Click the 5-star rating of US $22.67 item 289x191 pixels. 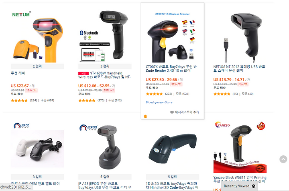(19, 101)
